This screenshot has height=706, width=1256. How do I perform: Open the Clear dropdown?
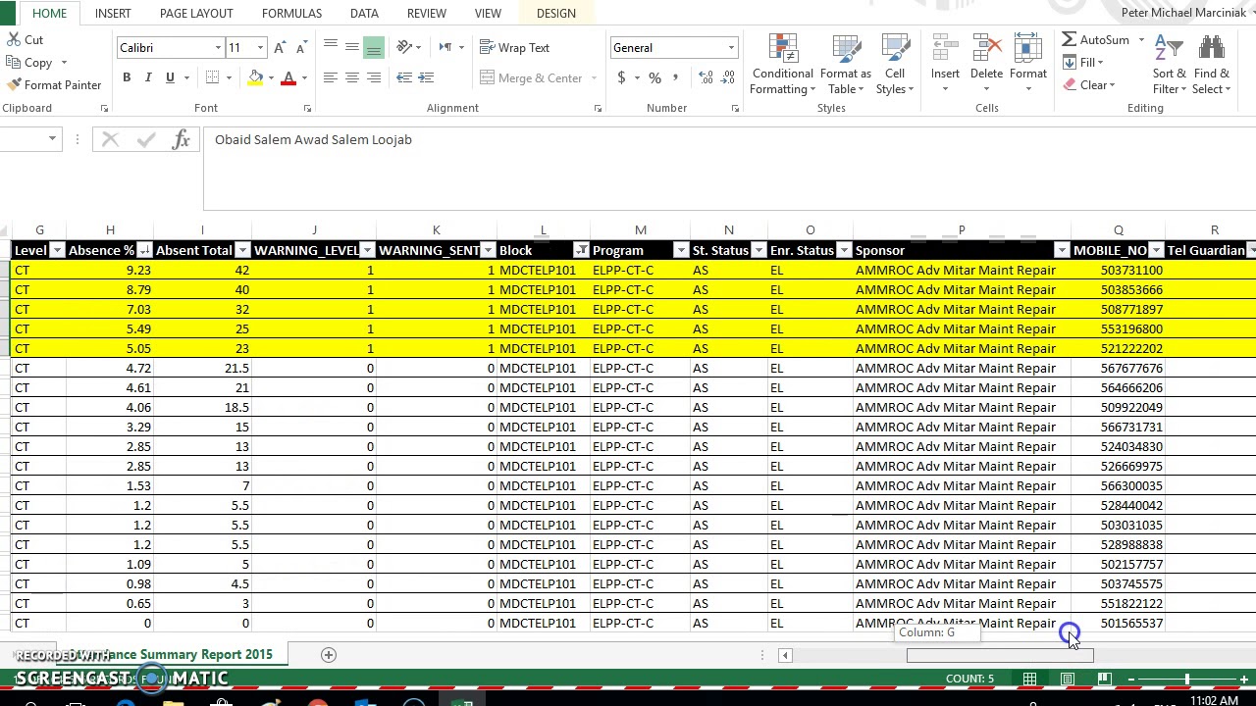click(1088, 85)
